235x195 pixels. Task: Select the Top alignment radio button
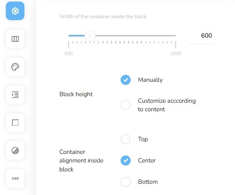pos(126,139)
